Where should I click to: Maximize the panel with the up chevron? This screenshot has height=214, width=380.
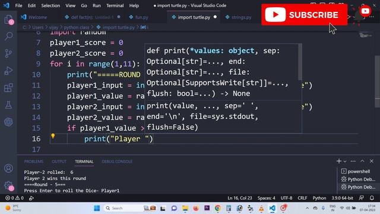click(x=362, y=161)
